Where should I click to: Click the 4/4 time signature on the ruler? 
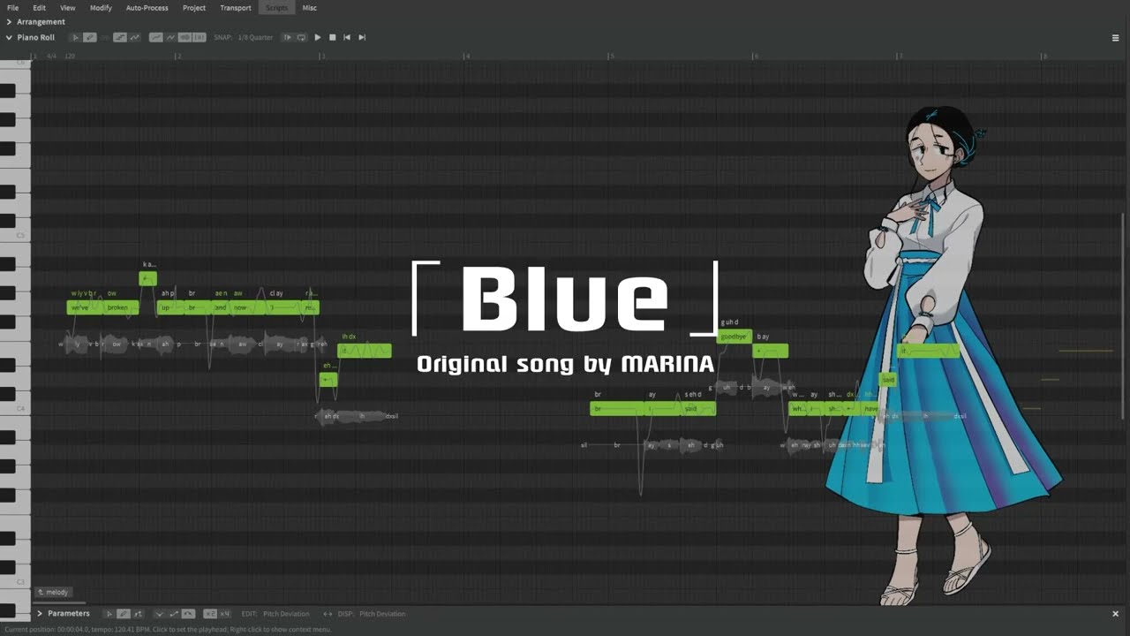(x=52, y=56)
